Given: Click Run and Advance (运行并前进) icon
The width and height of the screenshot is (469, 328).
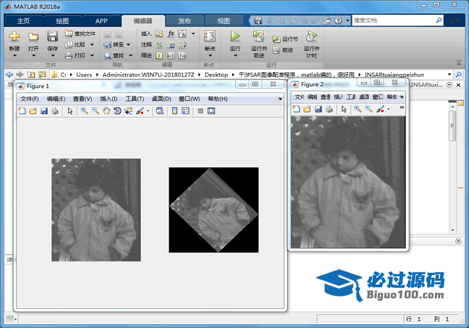Looking at the screenshot, I should click(x=258, y=37).
